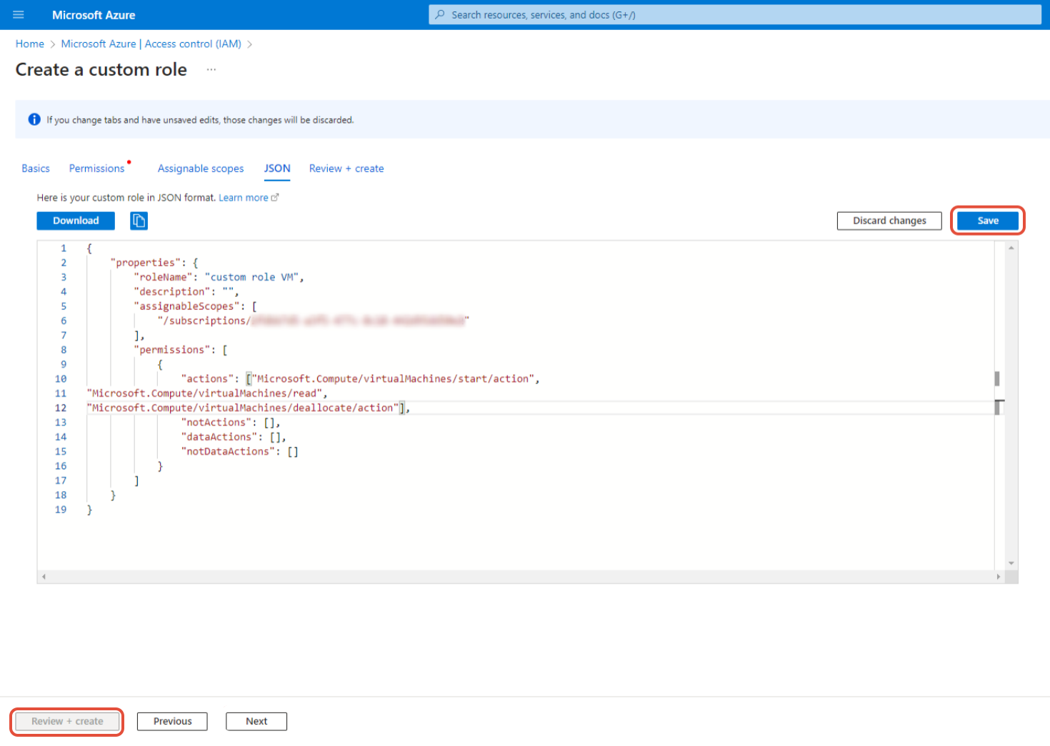Click the search magnifier icon
The image size is (1050, 746).
(440, 14)
